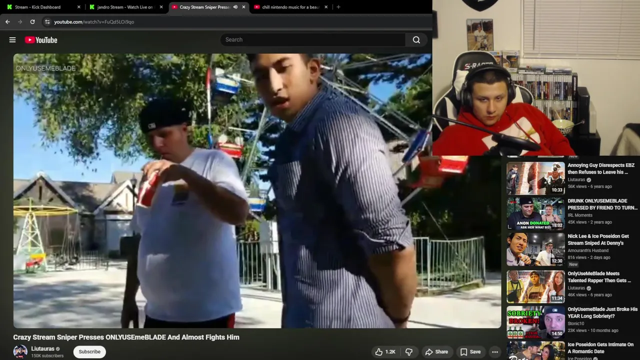Dislike the video with thumbs down

click(x=408, y=352)
